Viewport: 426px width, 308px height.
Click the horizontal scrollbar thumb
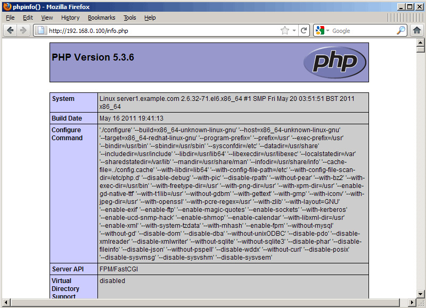[x=205, y=303]
